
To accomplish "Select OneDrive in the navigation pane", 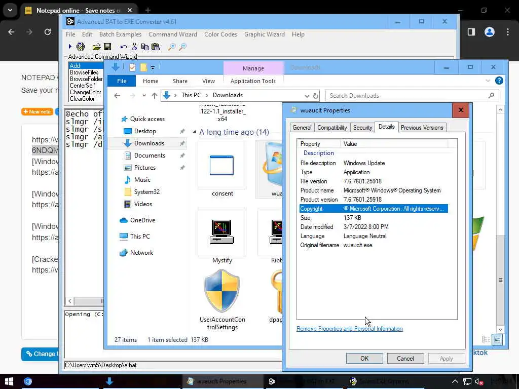I will (142, 220).
